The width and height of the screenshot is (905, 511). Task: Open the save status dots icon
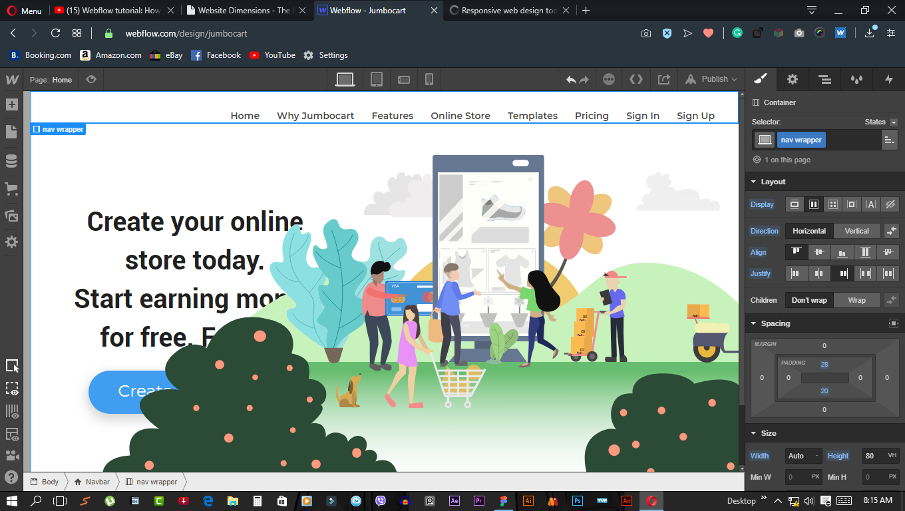point(609,79)
